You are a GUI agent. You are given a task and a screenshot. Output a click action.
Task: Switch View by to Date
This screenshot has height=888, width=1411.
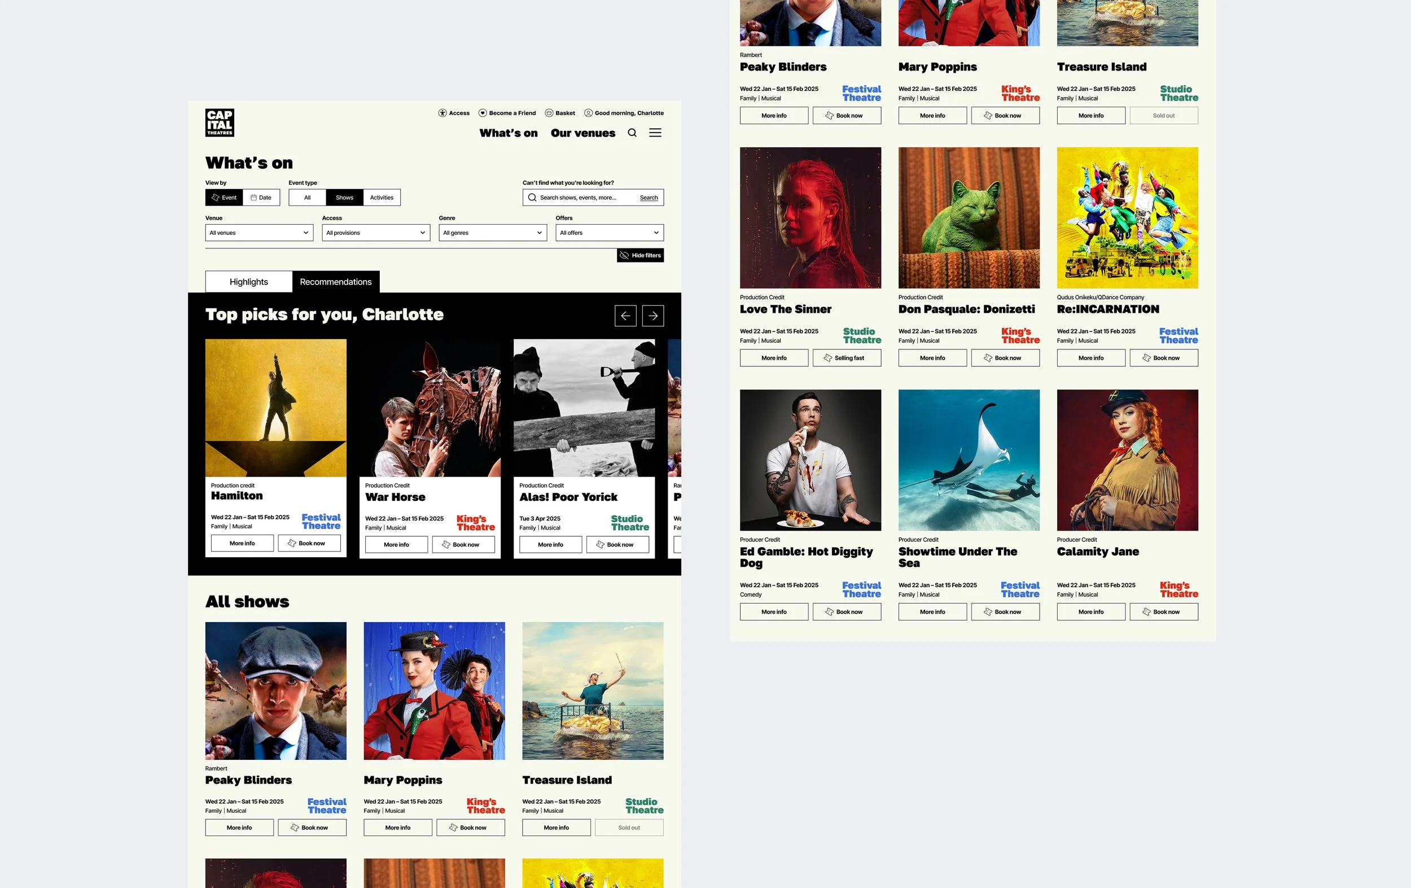pos(261,198)
